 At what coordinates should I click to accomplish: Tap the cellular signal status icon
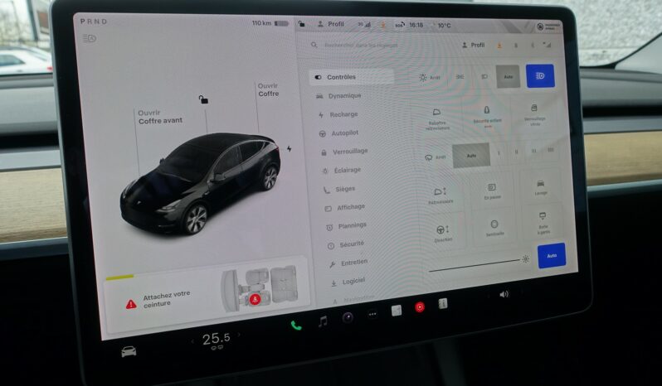point(364,25)
